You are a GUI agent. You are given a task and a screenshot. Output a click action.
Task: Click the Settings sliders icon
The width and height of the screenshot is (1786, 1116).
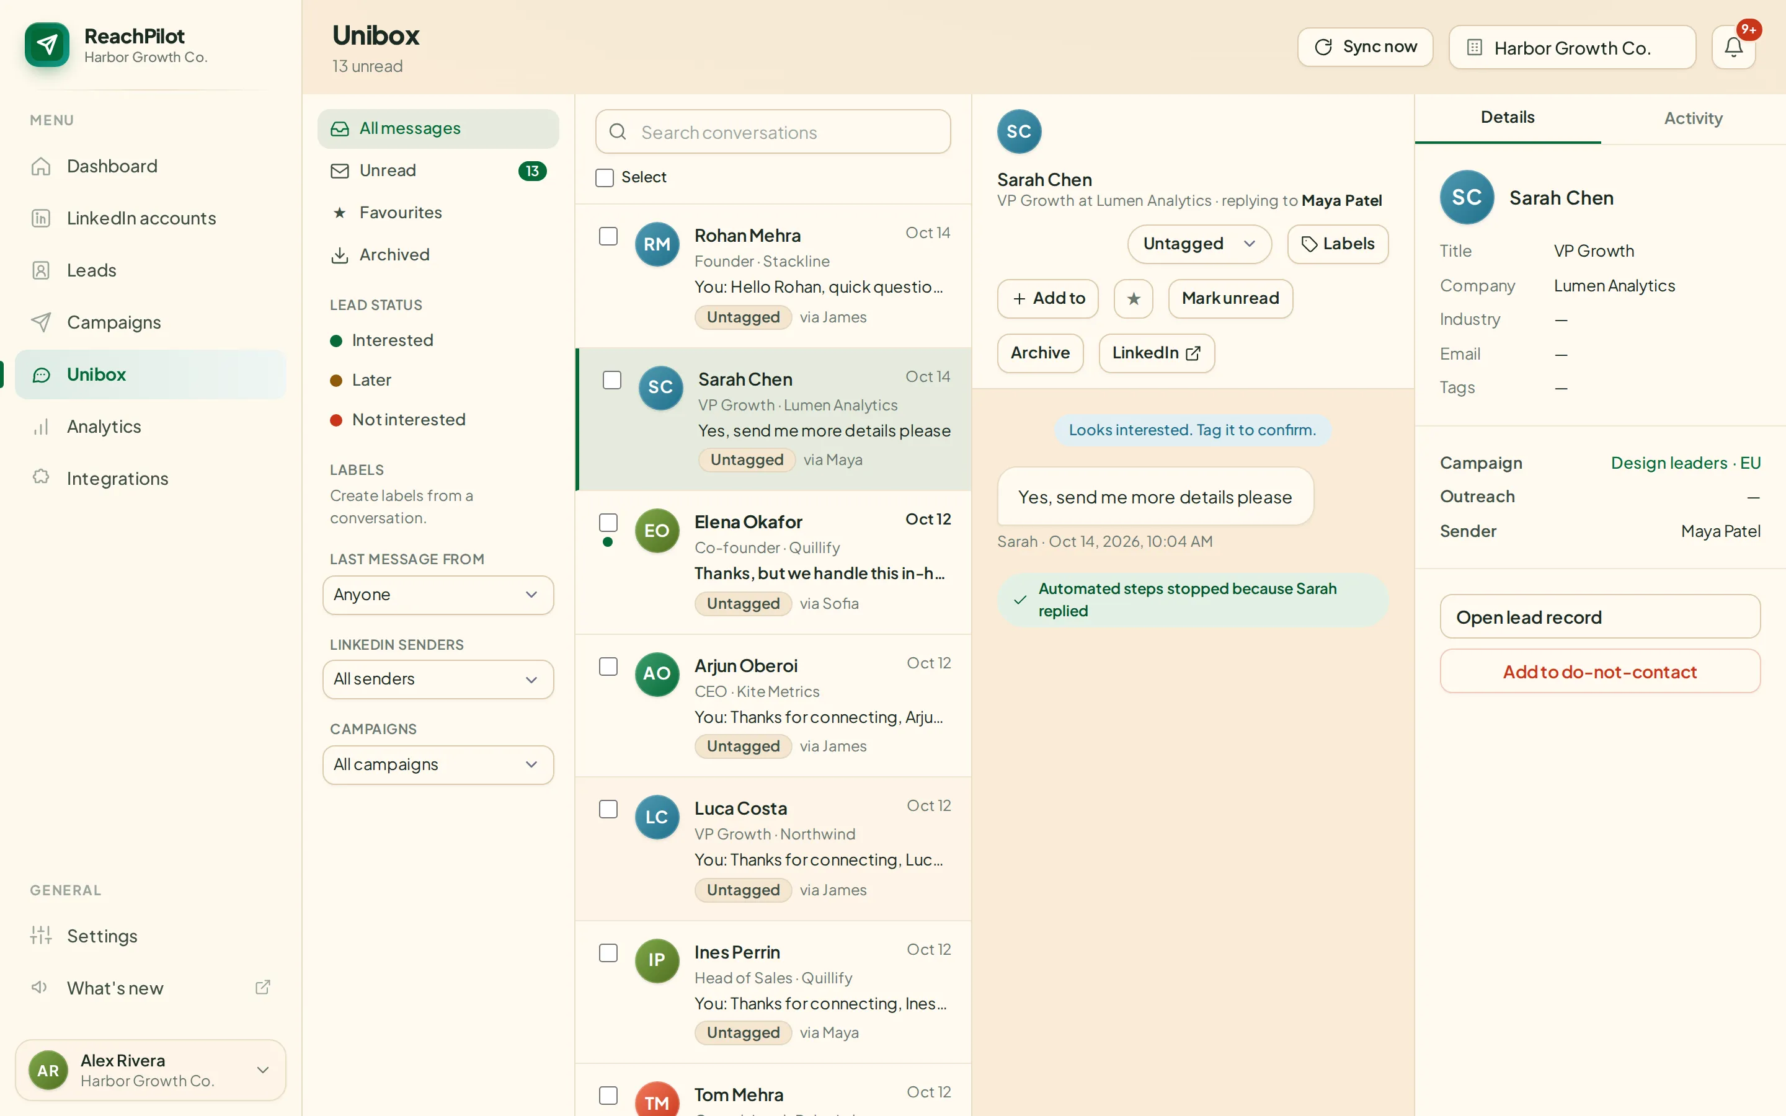click(x=40, y=936)
